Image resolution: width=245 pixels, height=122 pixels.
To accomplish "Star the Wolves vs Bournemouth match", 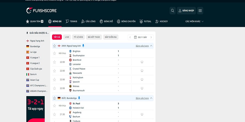I will [x=55, y=88].
